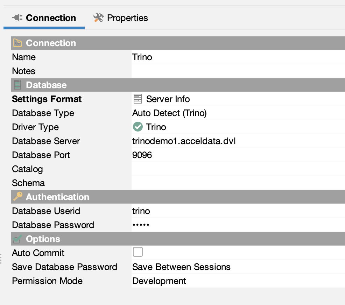Click into the empty Notes field
The width and height of the screenshot is (345, 305).
point(238,71)
